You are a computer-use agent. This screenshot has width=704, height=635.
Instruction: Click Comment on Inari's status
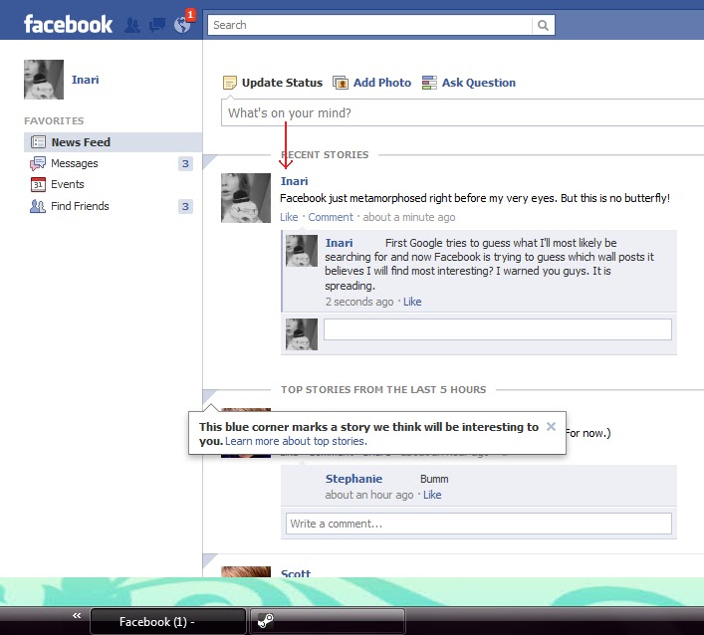coord(331,217)
